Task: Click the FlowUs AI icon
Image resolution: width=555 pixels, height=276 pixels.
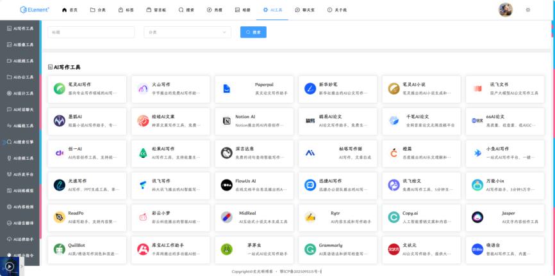Action: [226, 185]
